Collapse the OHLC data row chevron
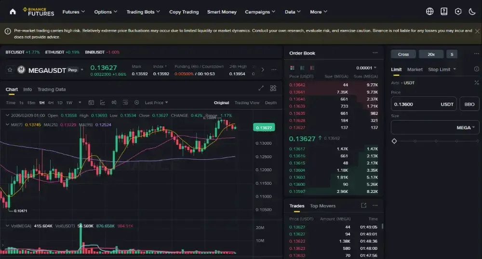Image resolution: width=482 pixels, height=259 pixels. [7, 115]
